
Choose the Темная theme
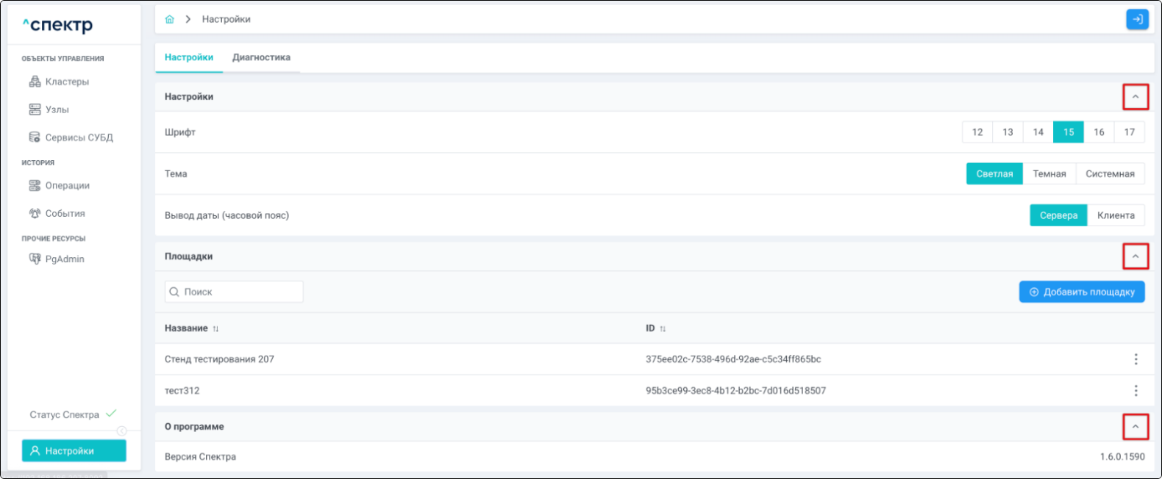pos(1049,174)
